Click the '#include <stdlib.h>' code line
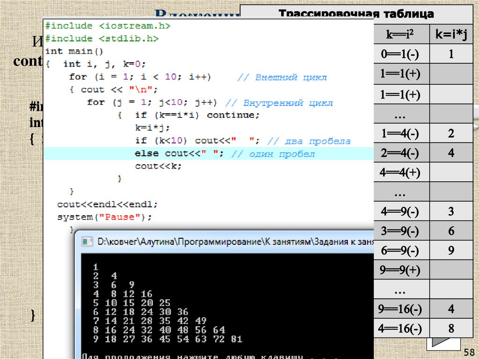 [x=102, y=38]
